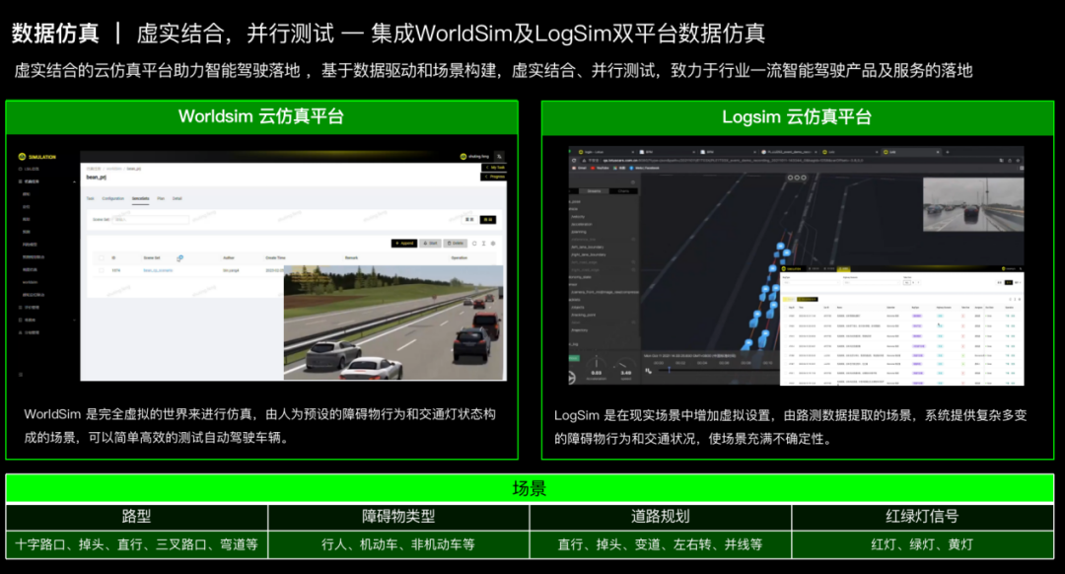
Task: Click the SIMULATION logo in Worldsim sidebar
Action: [x=37, y=157]
